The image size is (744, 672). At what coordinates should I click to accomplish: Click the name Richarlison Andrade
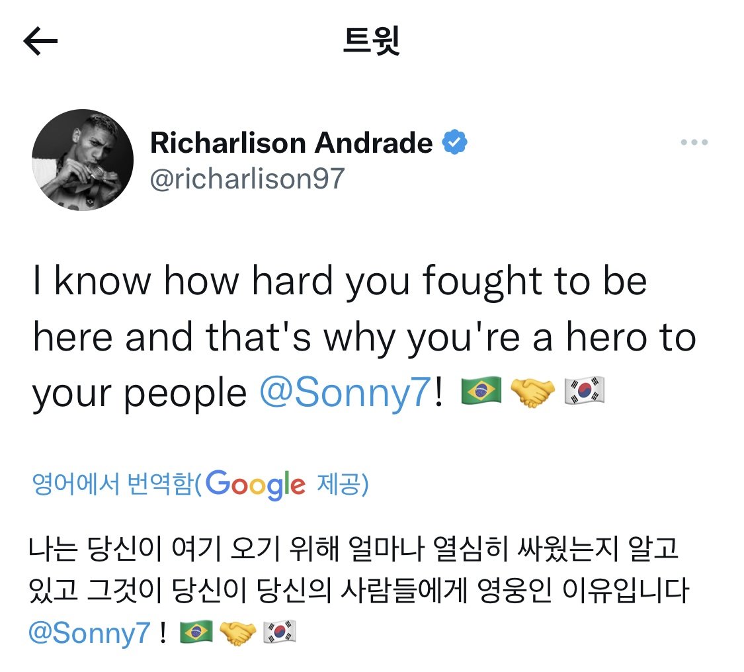pos(291,142)
